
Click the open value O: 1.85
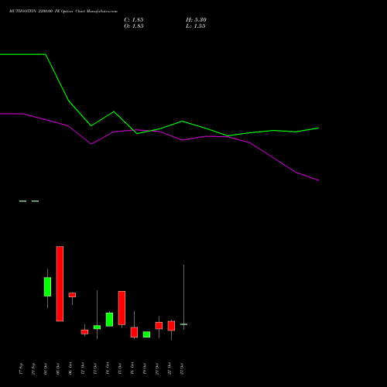click(134, 26)
